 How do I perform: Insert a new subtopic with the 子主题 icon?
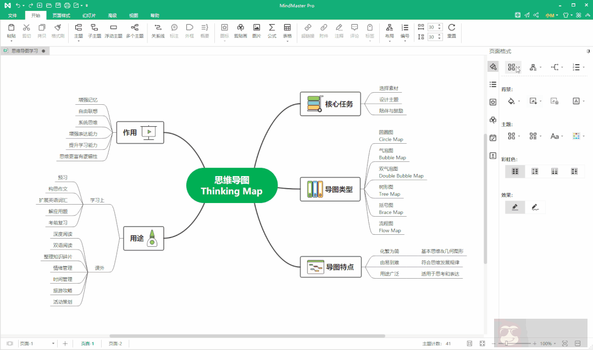95,32
